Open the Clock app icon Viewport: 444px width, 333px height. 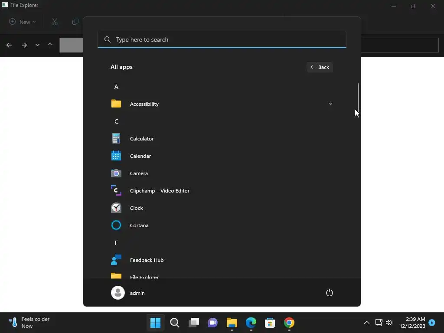116,208
